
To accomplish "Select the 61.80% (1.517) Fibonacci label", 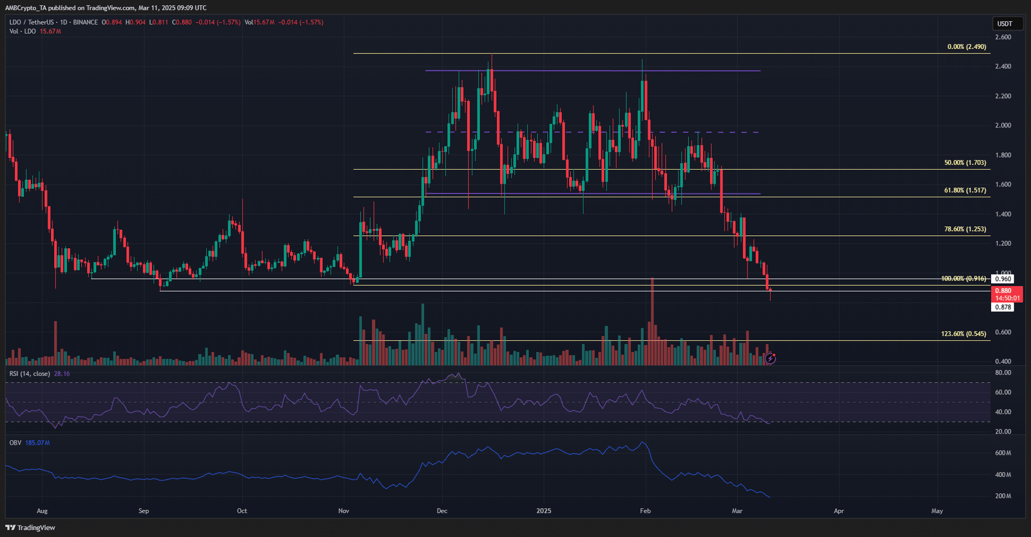I will (965, 191).
